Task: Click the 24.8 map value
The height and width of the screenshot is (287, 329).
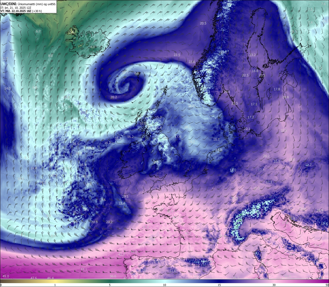Action: [x=286, y=97]
